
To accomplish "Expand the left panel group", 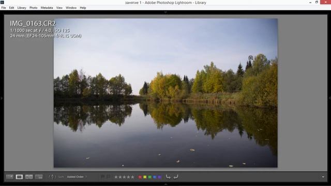I will [2, 98].
